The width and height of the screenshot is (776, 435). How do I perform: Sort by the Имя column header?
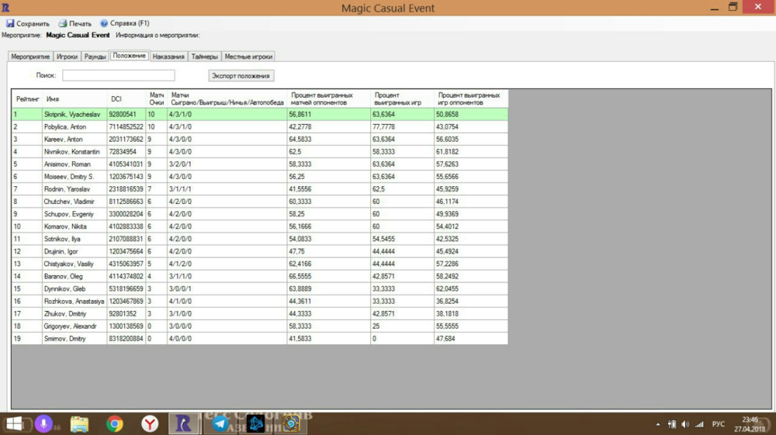(x=74, y=98)
